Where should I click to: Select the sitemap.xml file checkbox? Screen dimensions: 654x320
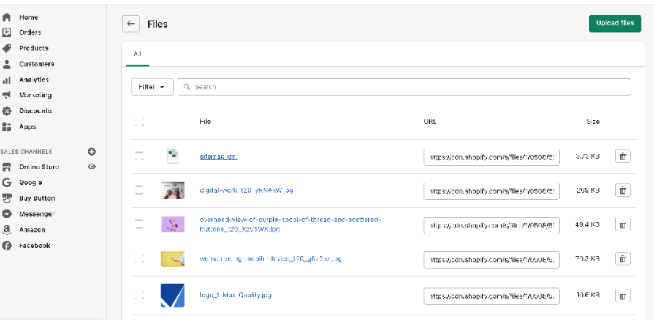pyautogui.click(x=139, y=156)
